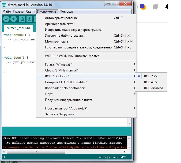
Task: Click the console horizontal scrollbar thumb
Action: coord(36,151)
